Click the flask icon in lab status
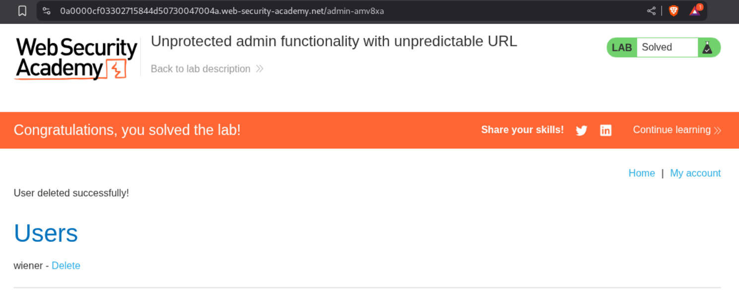 (x=707, y=48)
